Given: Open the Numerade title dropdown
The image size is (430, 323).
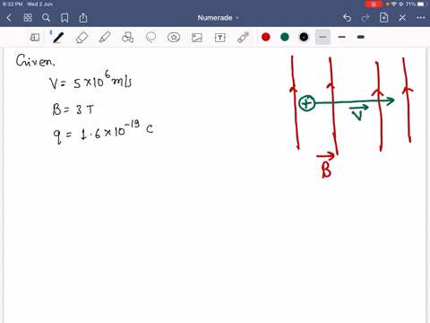Looking at the screenshot, I should point(218,18).
